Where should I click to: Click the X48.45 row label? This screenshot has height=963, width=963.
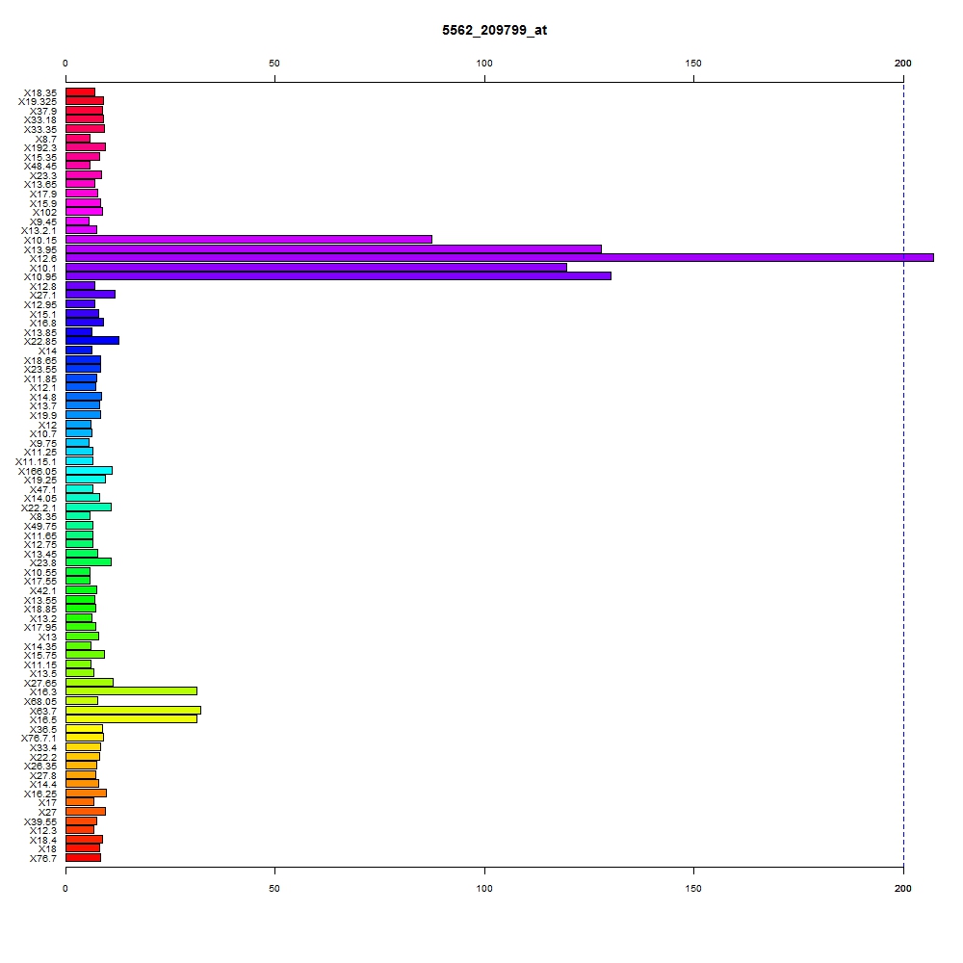click(40, 166)
